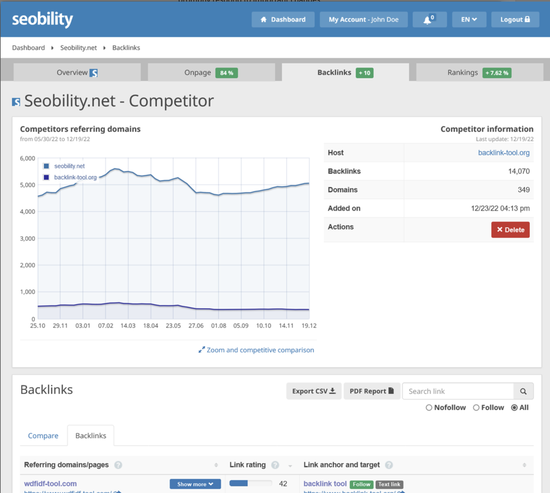Sort by Link rating column arrow
The width and height of the screenshot is (550, 493).
click(290, 466)
